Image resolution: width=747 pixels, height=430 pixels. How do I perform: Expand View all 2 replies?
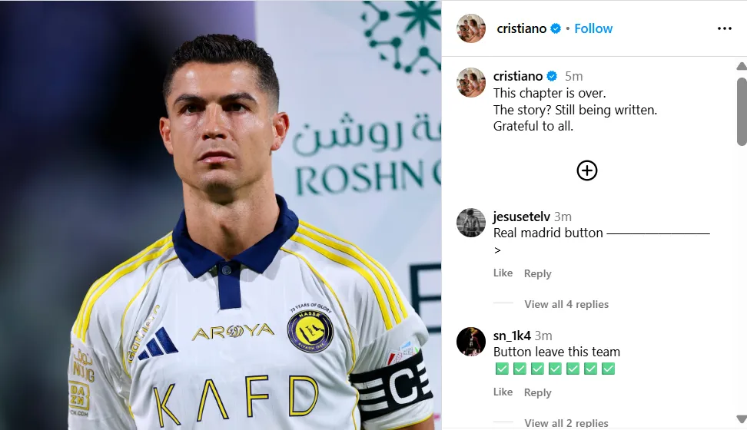(x=566, y=423)
